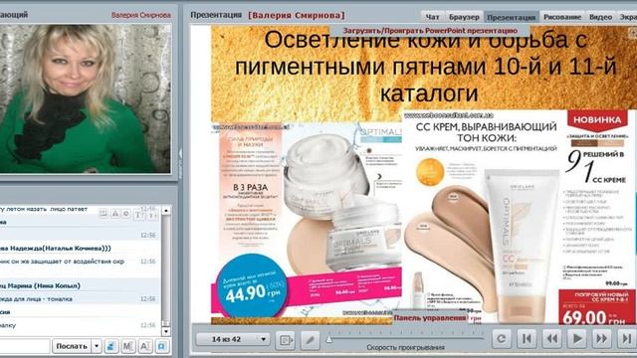Click the slide notes icon beside slide selector
637x358 pixels.
coord(286,340)
